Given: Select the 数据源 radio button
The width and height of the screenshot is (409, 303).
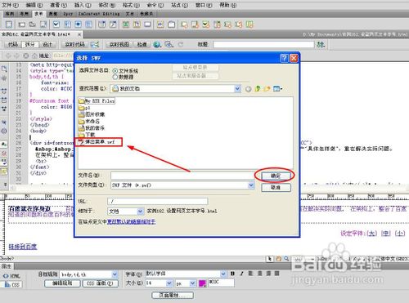Looking at the screenshot, I should (115, 77).
